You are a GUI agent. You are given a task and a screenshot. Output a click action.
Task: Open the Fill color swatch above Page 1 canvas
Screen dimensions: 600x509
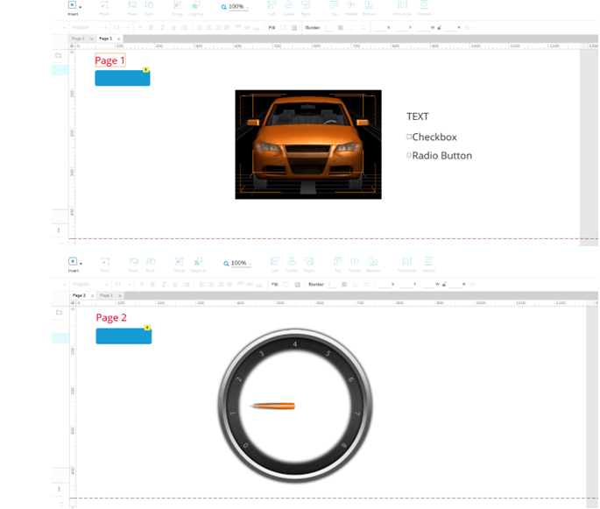pos(283,27)
